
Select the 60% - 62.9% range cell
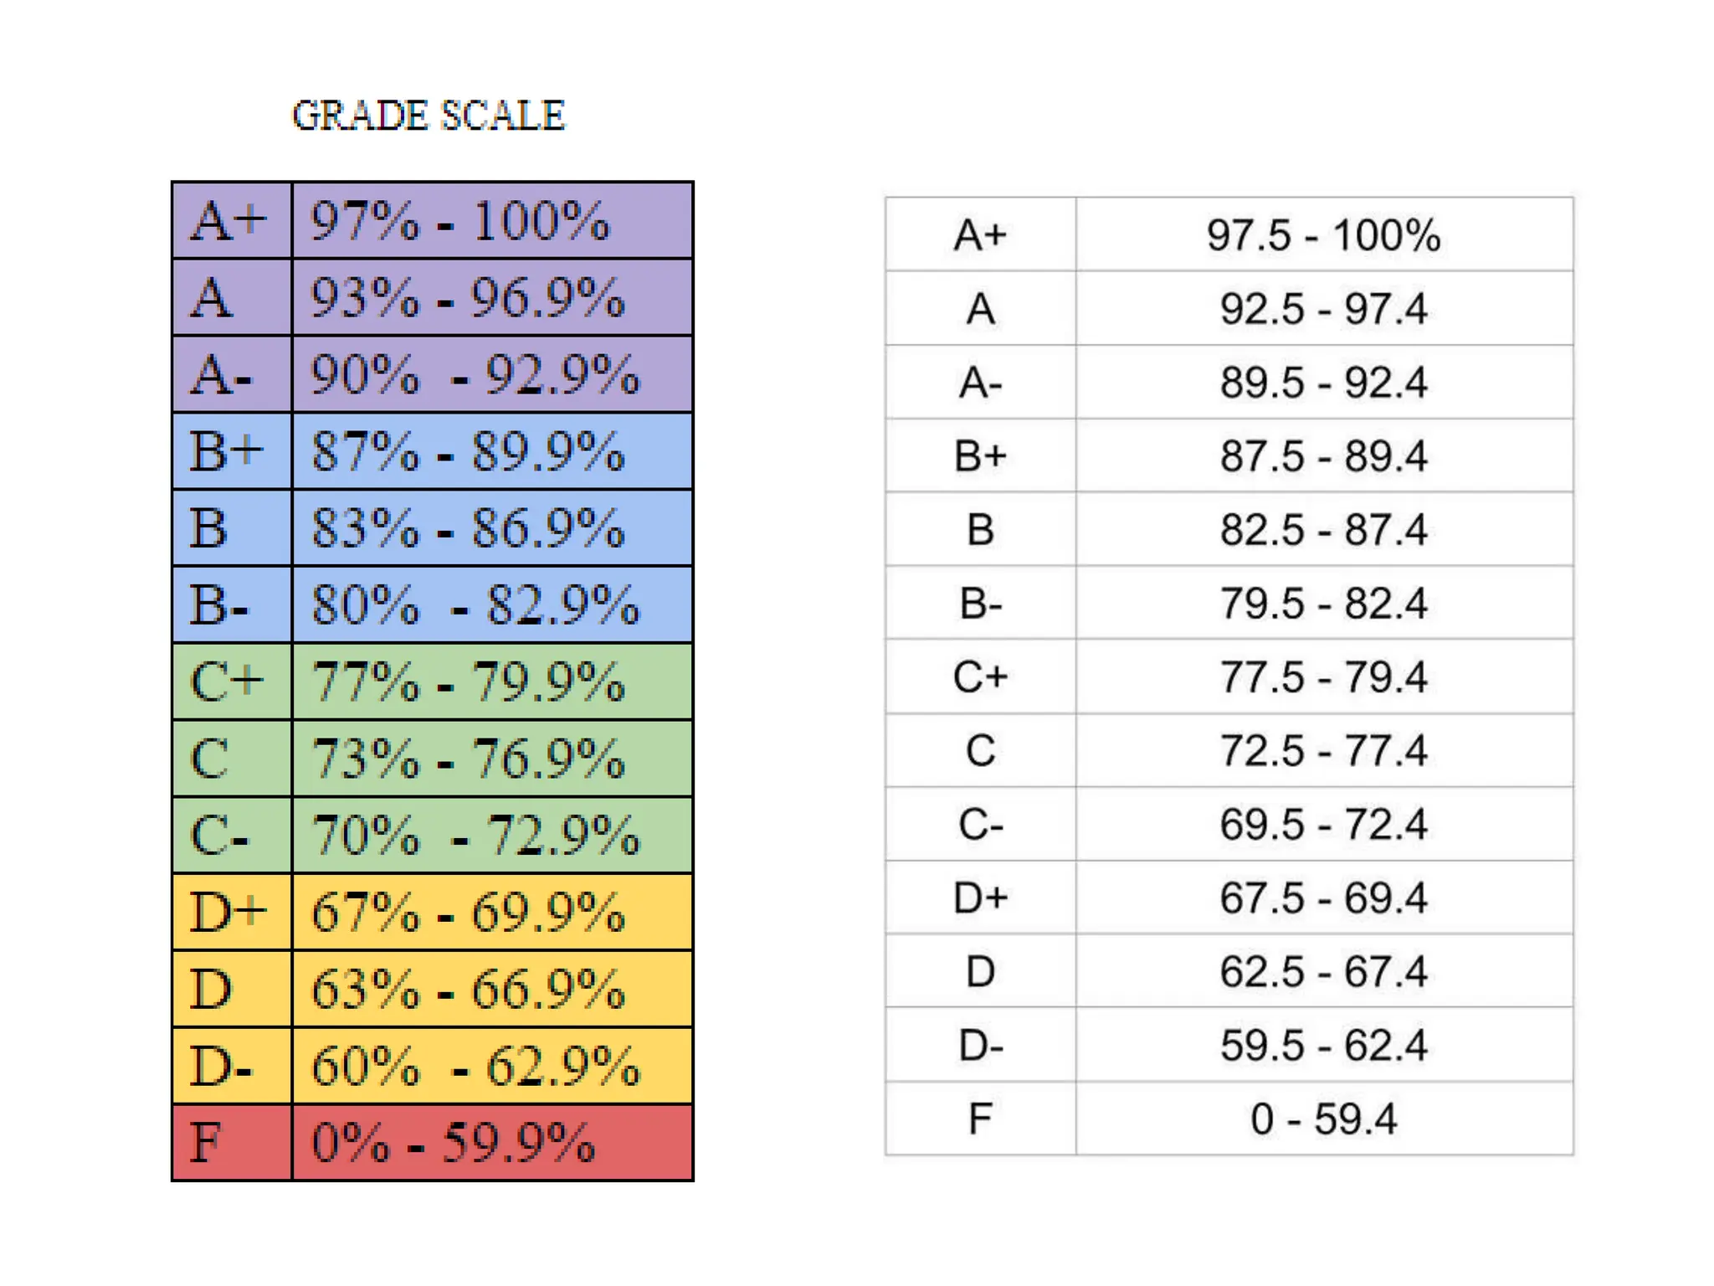click(493, 1066)
